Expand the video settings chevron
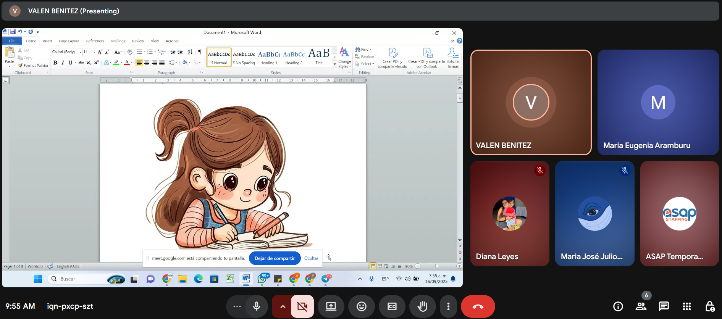 (283, 306)
